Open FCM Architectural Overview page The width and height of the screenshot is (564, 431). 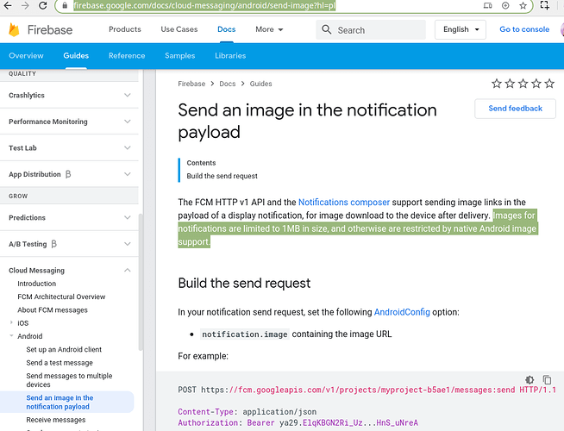tap(61, 297)
